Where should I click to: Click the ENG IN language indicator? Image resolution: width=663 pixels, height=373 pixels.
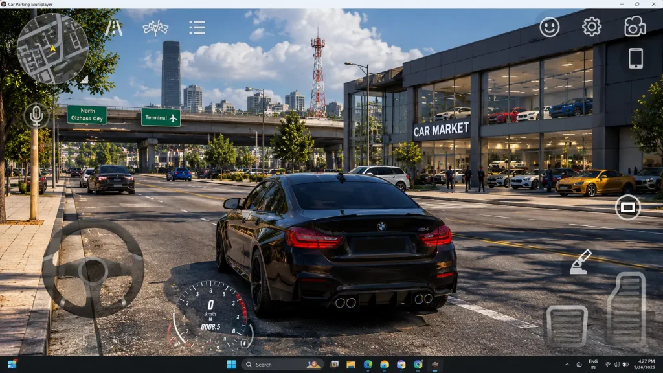coord(593,365)
